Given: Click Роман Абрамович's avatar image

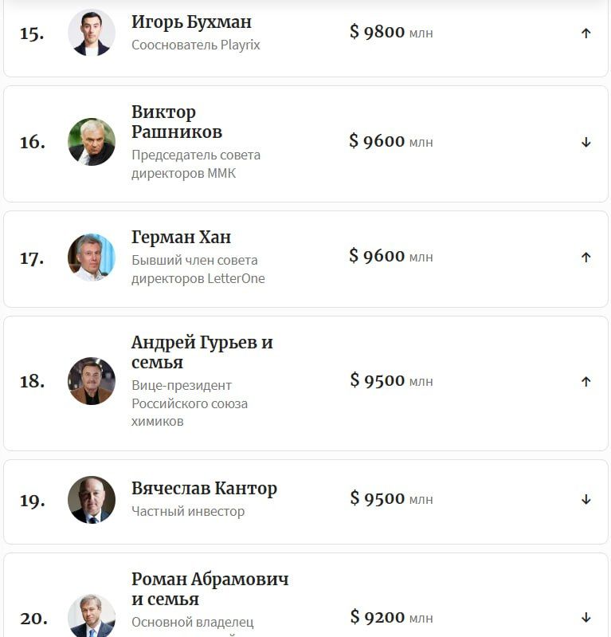Looking at the screenshot, I should pyautogui.click(x=92, y=617).
